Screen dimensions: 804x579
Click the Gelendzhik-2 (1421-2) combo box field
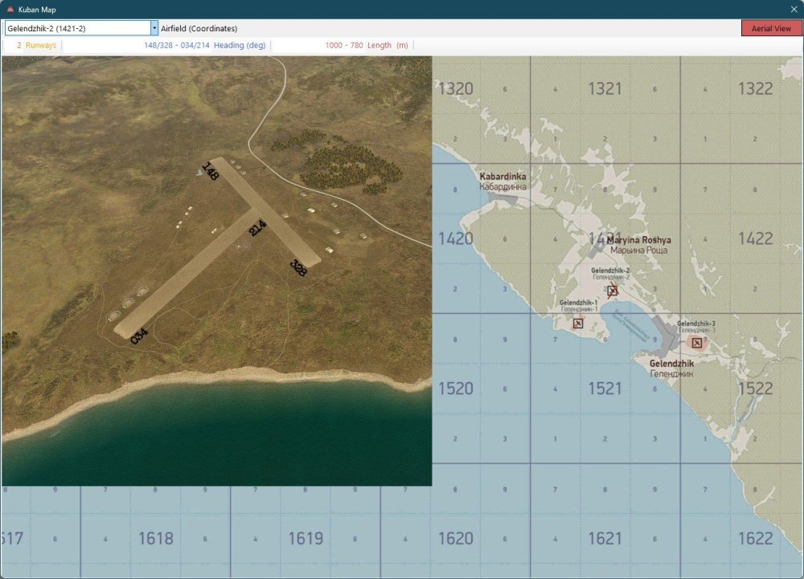point(77,28)
